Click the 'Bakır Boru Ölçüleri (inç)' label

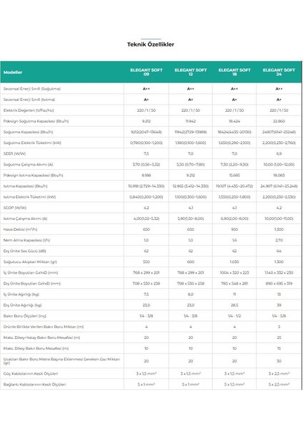(24, 316)
